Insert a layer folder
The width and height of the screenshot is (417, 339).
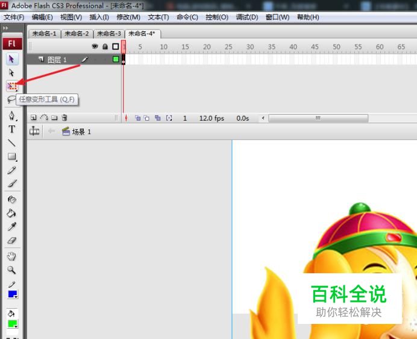click(x=54, y=118)
